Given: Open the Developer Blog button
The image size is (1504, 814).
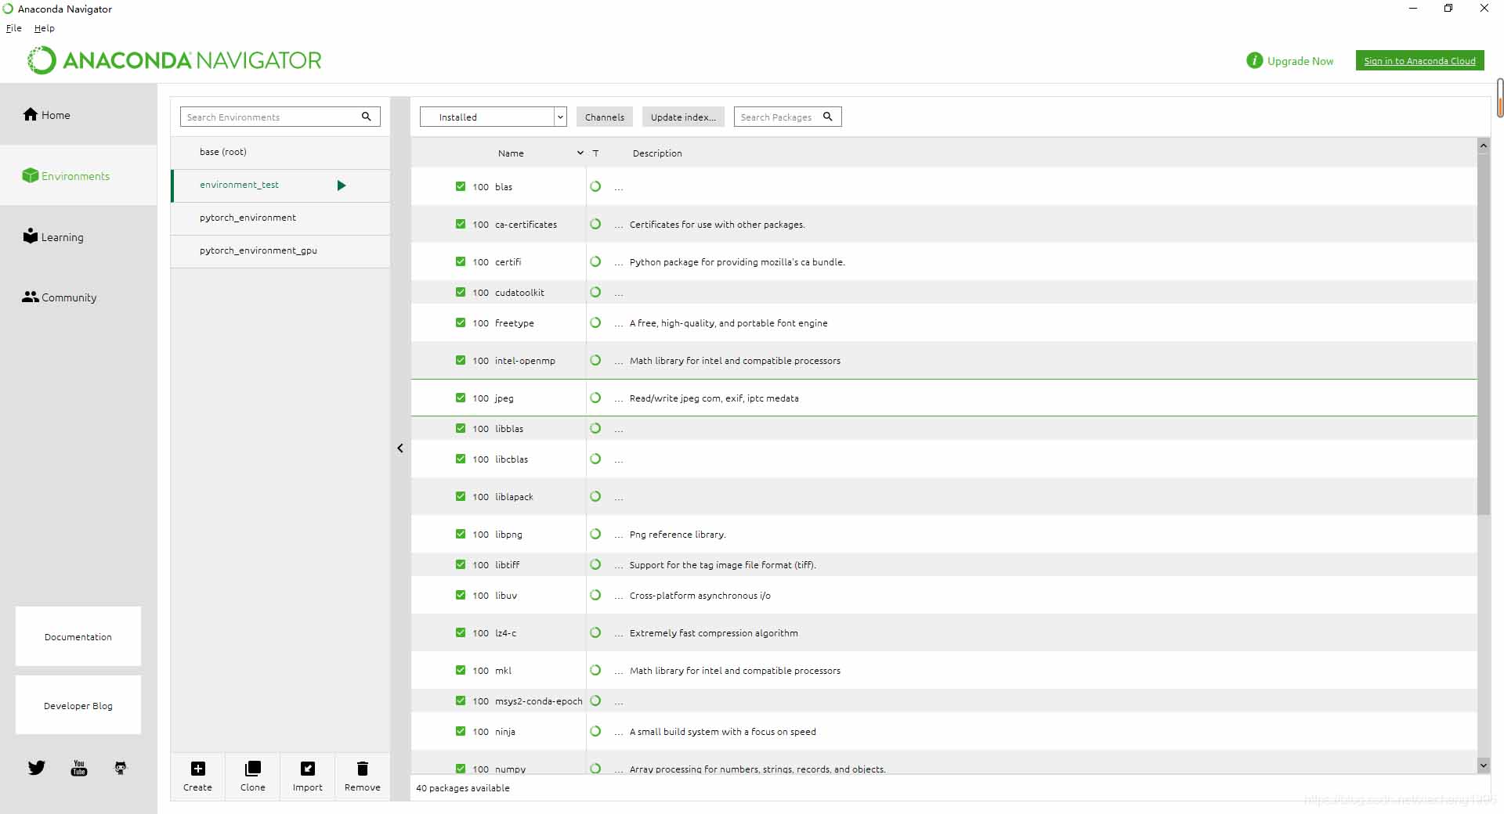Looking at the screenshot, I should (78, 705).
